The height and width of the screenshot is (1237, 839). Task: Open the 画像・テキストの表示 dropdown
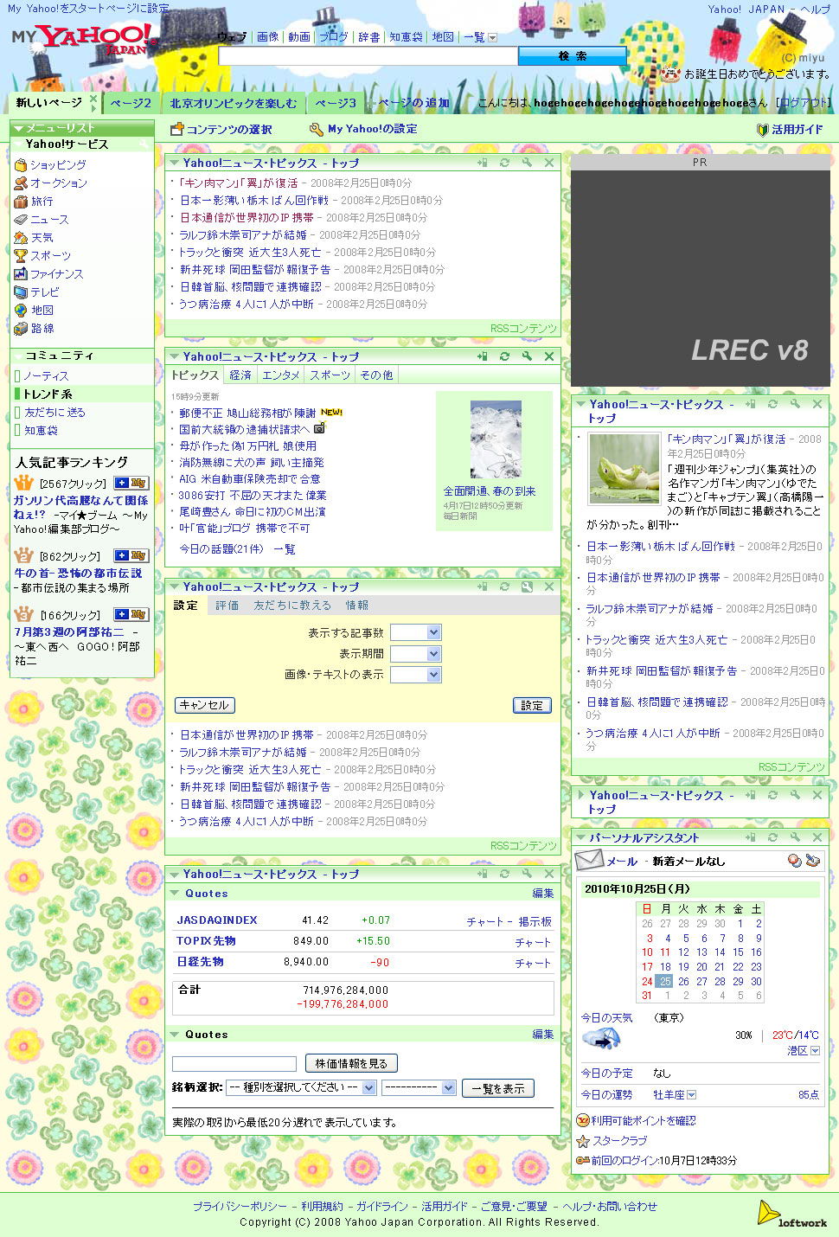pos(416,674)
